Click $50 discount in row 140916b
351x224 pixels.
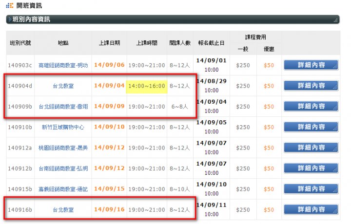[269, 210]
